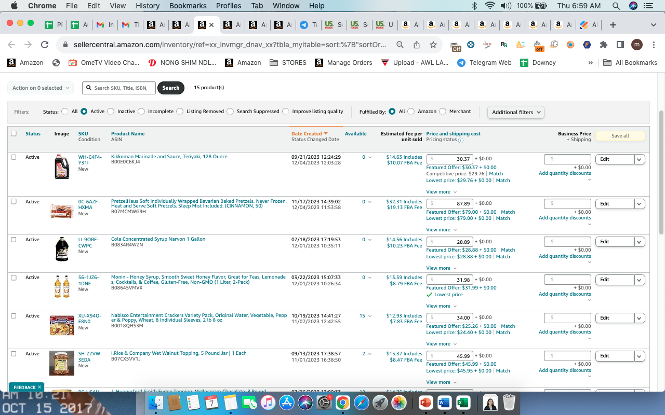This screenshot has height=415, width=665.
Task: Open Excel from the dock
Action: pos(463,402)
